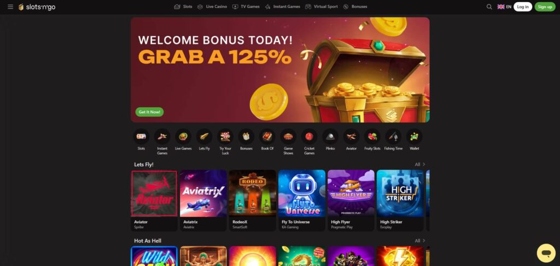Open the Cricket Games category icon
Image resolution: width=560 pixels, height=266 pixels.
coord(310,137)
